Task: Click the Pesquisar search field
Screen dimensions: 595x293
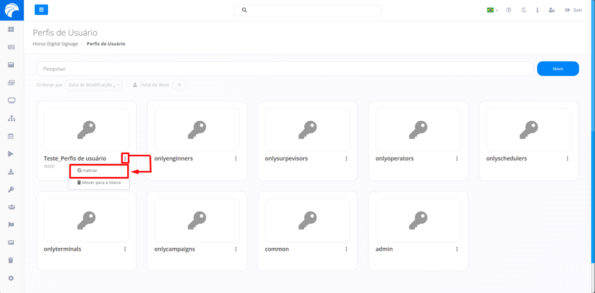Action: (x=285, y=69)
